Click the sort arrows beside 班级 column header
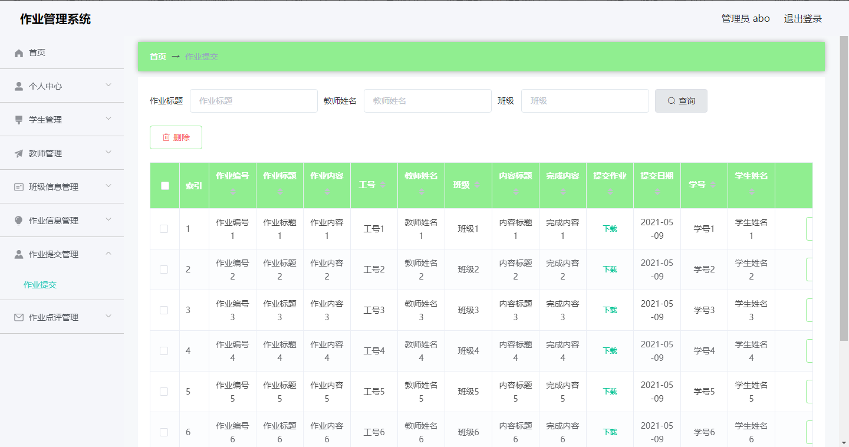 tap(477, 185)
